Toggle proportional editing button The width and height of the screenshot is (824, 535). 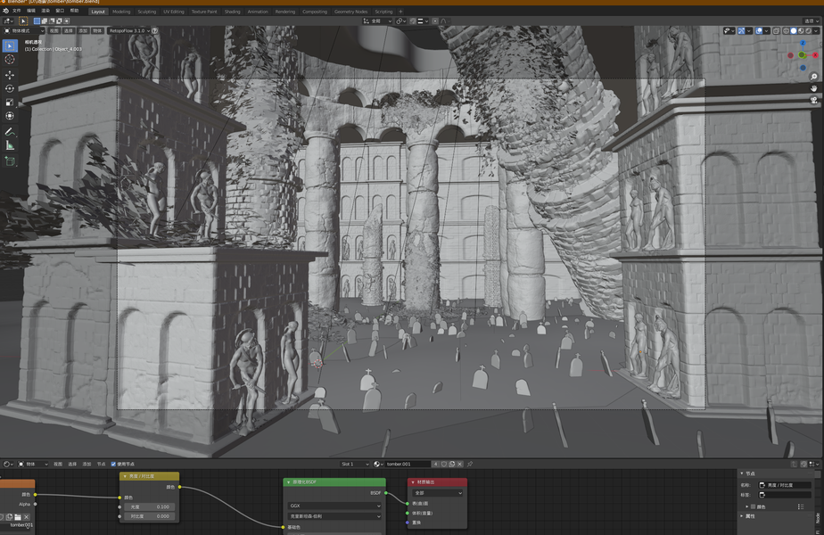(435, 21)
